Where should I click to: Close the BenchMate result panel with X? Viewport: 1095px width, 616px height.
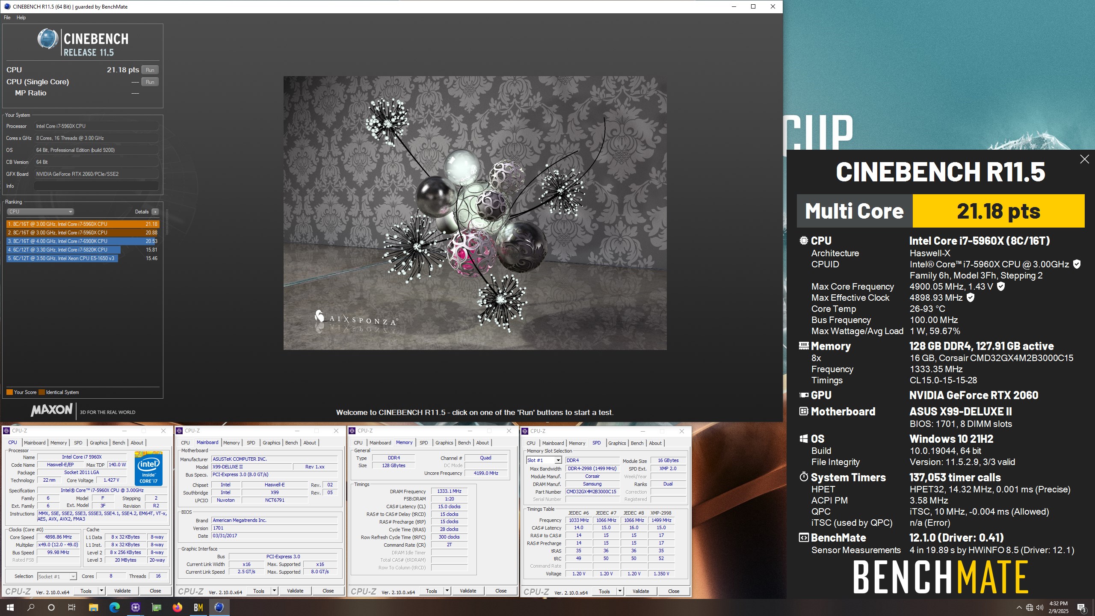point(1084,159)
